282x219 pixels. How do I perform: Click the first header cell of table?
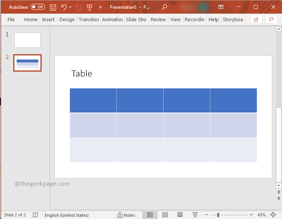(x=93, y=100)
